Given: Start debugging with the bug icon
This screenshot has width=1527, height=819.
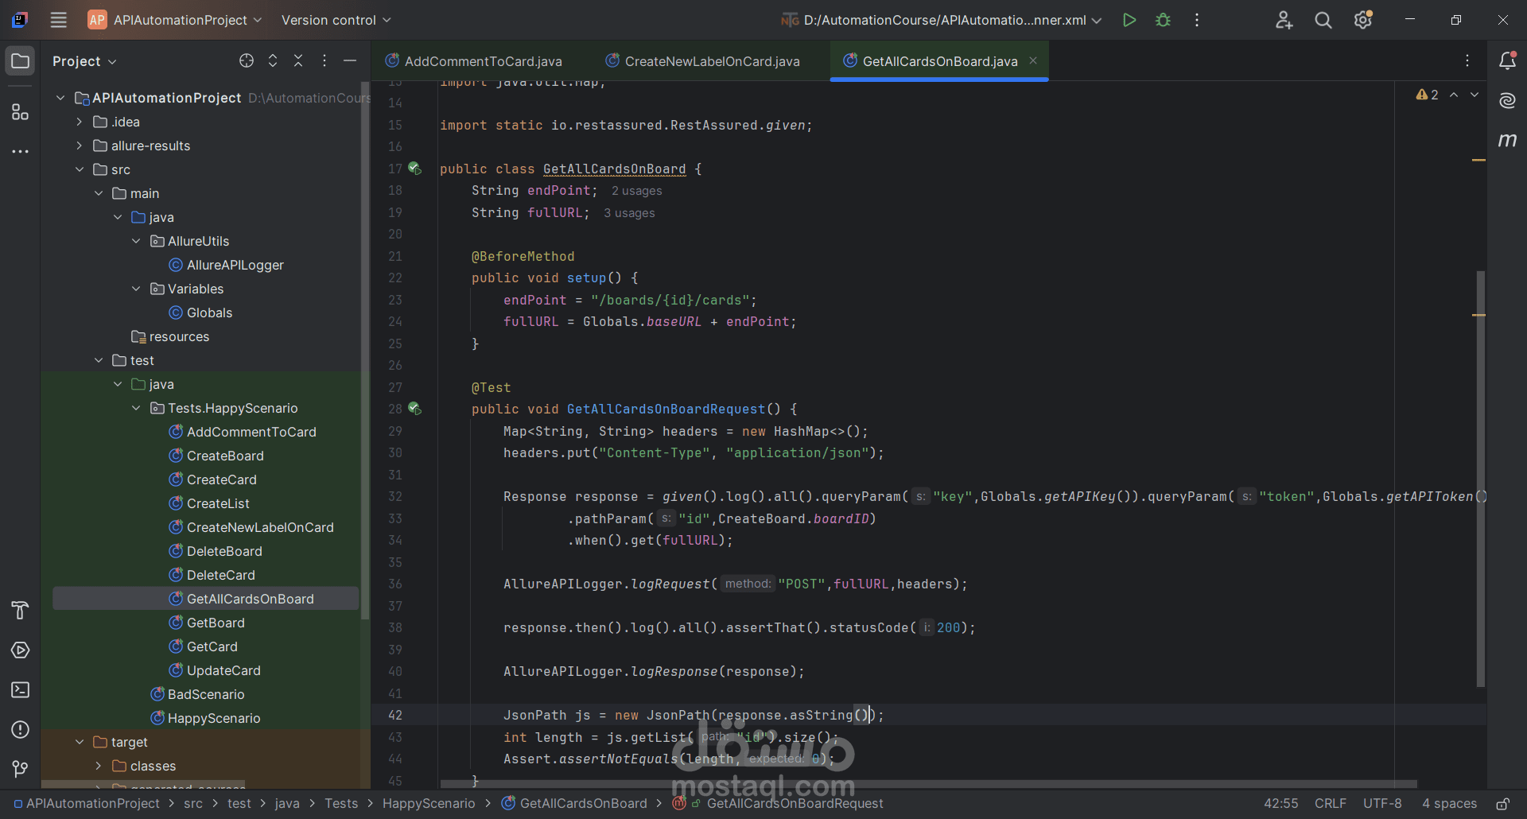Looking at the screenshot, I should [x=1163, y=20].
